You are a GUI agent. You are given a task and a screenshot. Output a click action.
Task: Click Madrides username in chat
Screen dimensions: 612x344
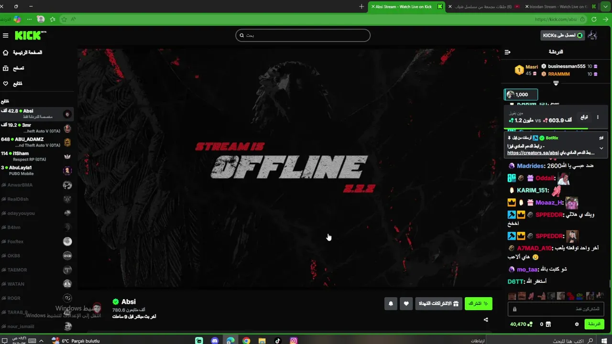pos(530,166)
